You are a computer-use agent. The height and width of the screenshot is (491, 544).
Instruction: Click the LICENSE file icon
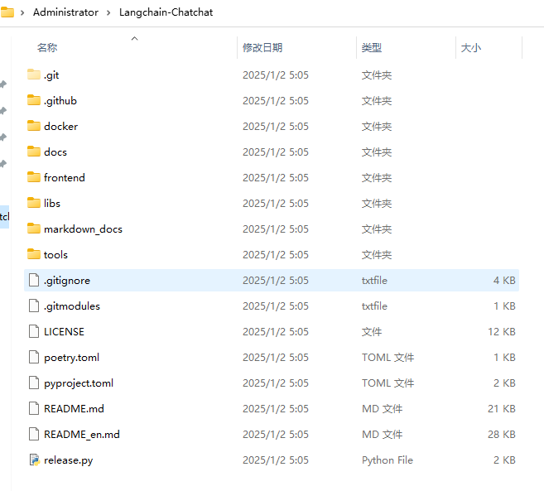click(x=34, y=331)
